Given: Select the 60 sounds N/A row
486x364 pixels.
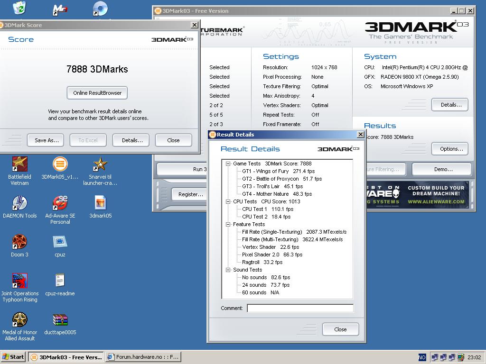Looking at the screenshot, I should click(x=261, y=292).
